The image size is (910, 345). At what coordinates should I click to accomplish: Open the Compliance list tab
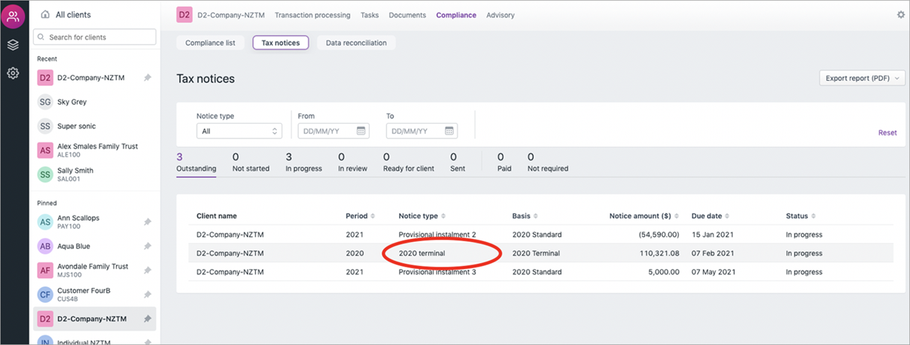pos(210,43)
